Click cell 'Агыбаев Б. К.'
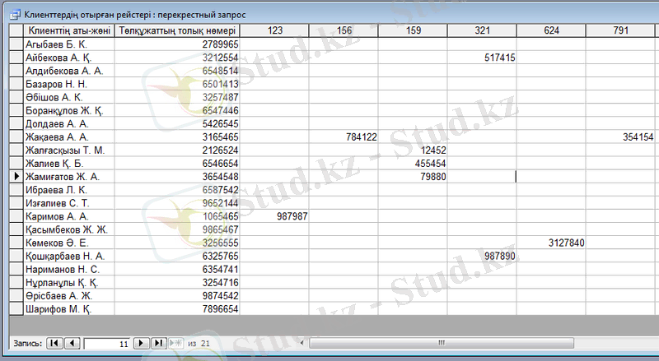This screenshot has width=659, height=361. pos(69,44)
